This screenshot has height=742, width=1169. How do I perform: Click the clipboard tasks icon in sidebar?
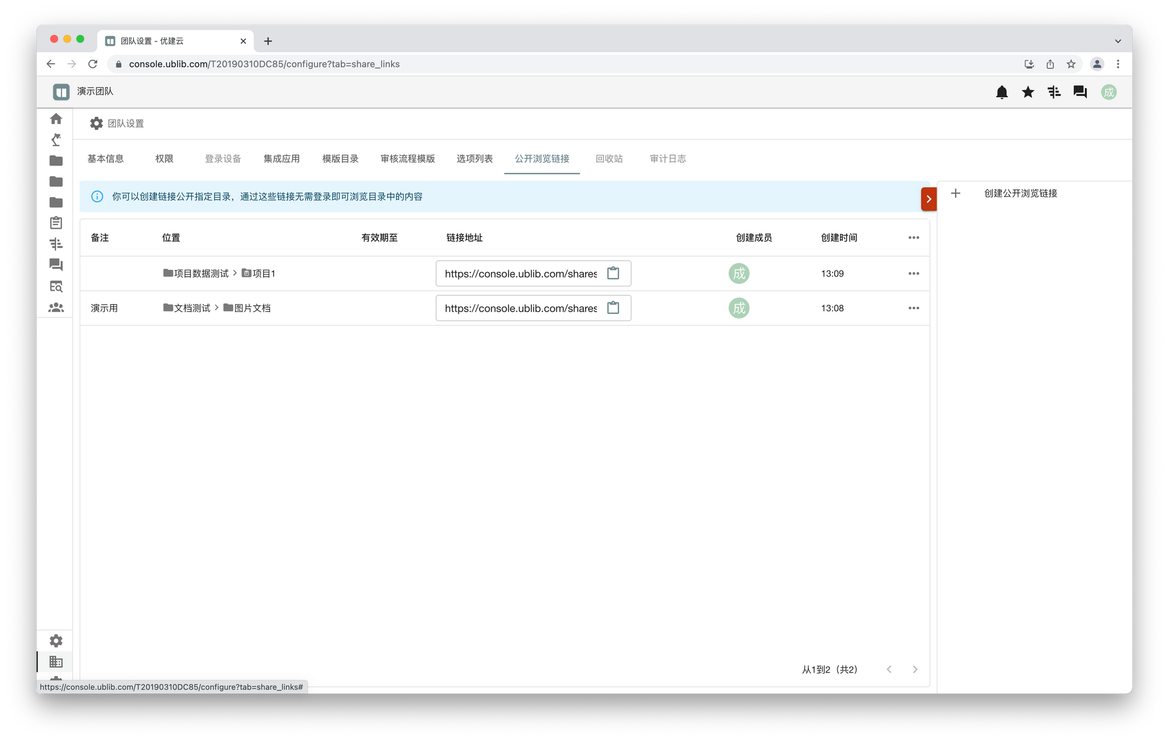(x=56, y=223)
